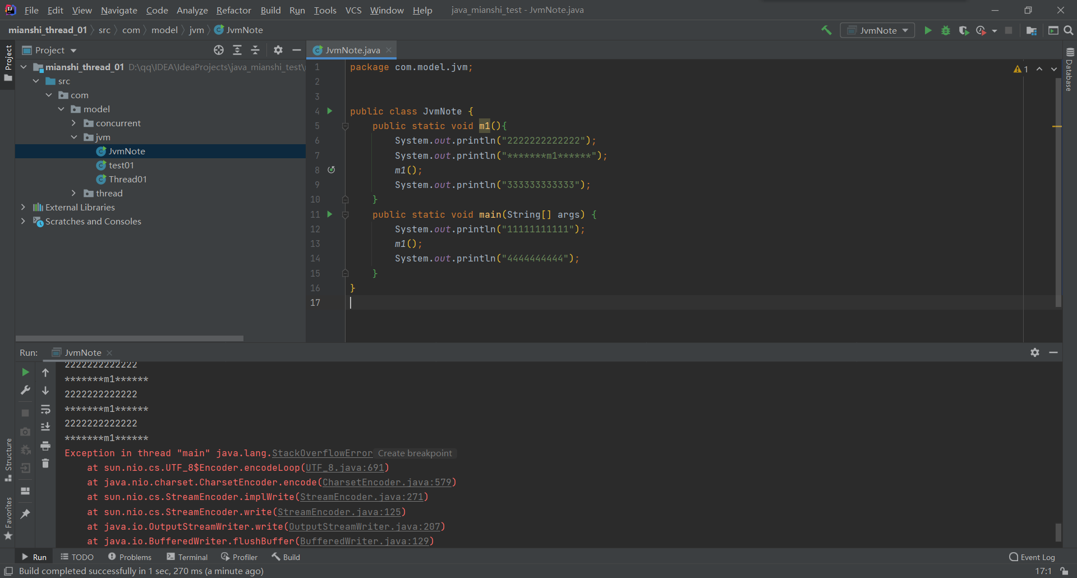Rerun JvmNote in Run panel
Viewport: 1077px width, 578px height.
click(x=25, y=372)
